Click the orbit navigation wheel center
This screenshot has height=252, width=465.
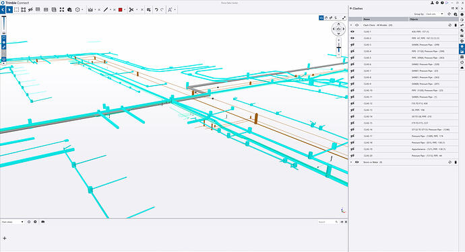pos(338,29)
